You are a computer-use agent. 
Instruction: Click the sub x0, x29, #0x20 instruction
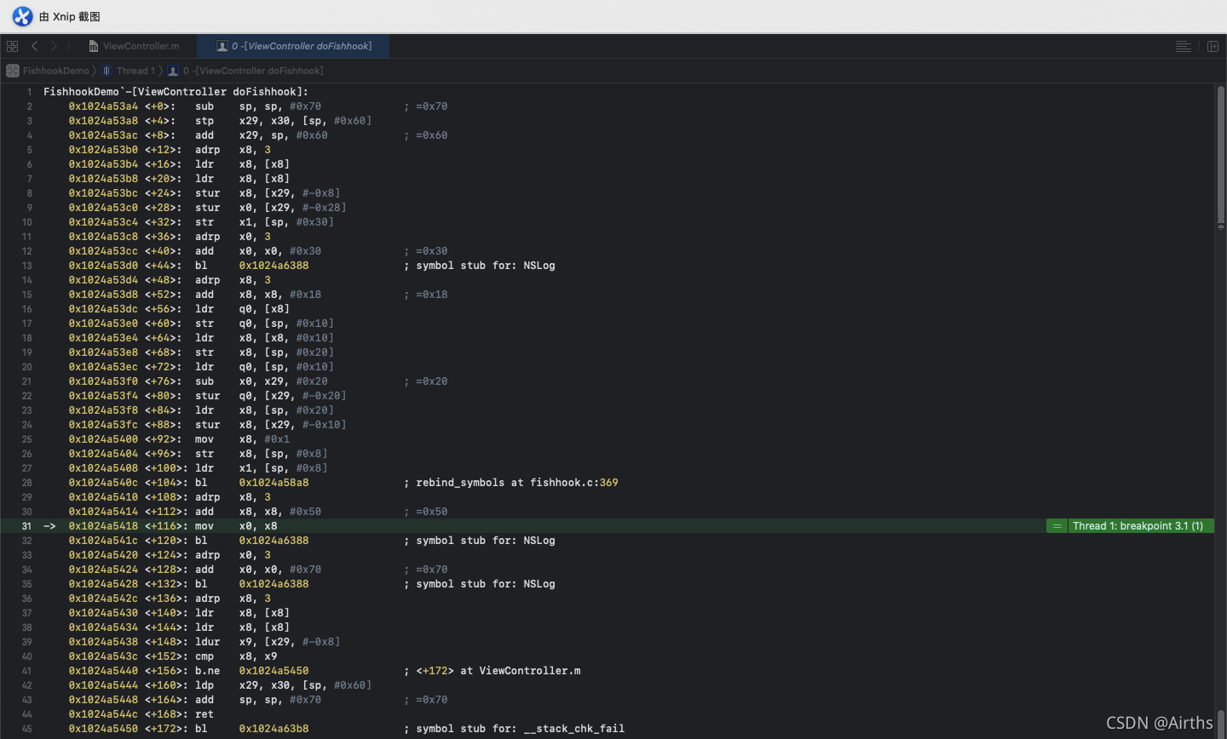[x=261, y=381]
